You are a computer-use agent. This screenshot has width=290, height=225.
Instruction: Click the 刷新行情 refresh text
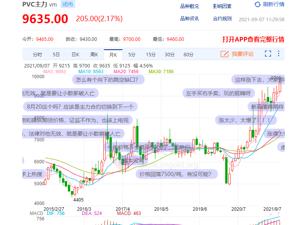point(273,5)
